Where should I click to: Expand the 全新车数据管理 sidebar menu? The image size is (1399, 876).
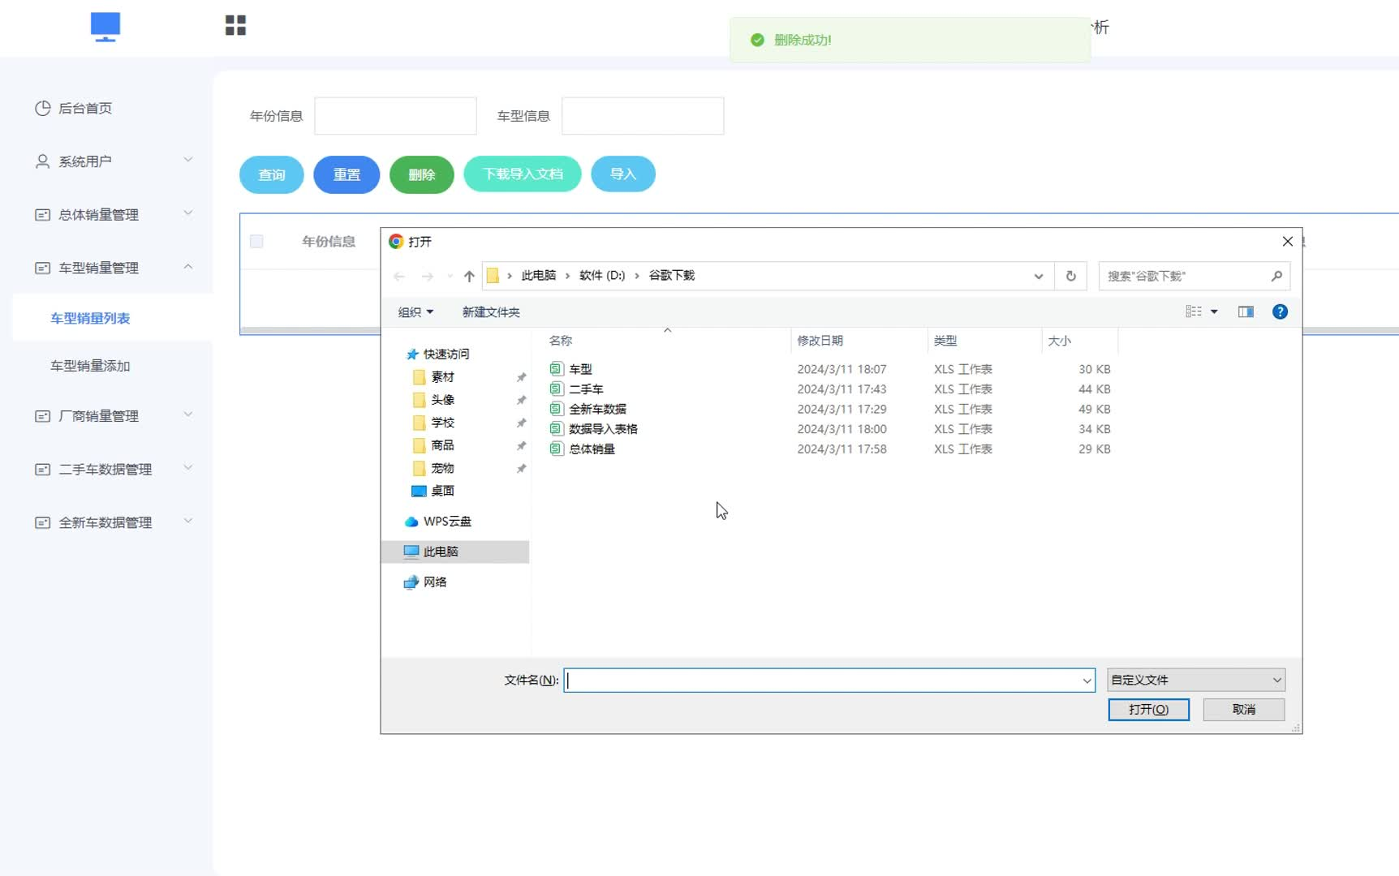tap(114, 522)
